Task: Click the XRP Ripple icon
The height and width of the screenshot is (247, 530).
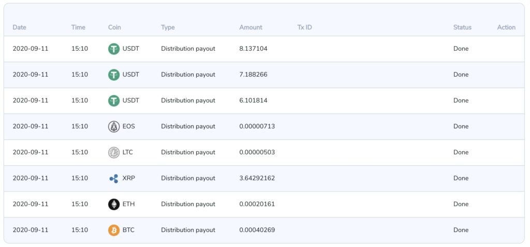Action: click(114, 178)
